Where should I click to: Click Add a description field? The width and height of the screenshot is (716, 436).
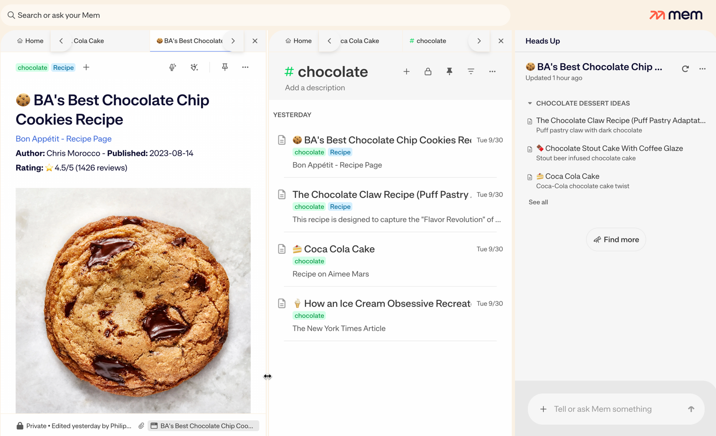pos(315,88)
